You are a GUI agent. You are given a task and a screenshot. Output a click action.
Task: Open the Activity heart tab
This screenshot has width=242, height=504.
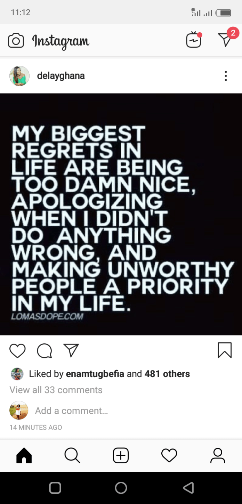pos(169,455)
